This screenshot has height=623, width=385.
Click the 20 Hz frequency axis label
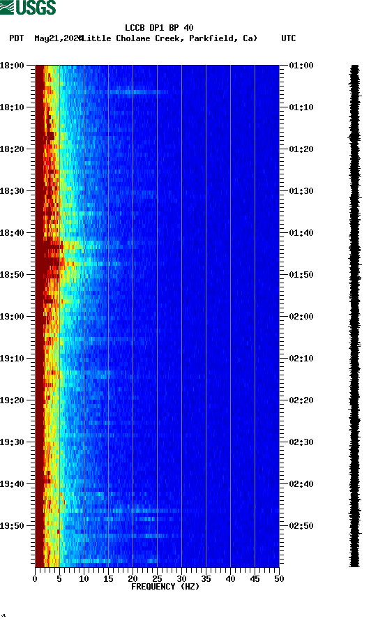pyautogui.click(x=133, y=579)
